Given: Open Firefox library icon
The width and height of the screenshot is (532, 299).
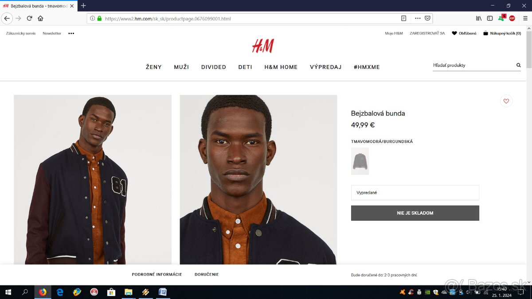Looking at the screenshot, I should pos(479,19).
